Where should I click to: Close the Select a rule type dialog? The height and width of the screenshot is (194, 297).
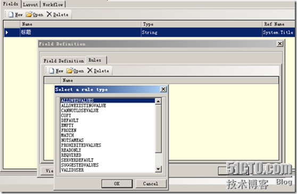coord(163,89)
